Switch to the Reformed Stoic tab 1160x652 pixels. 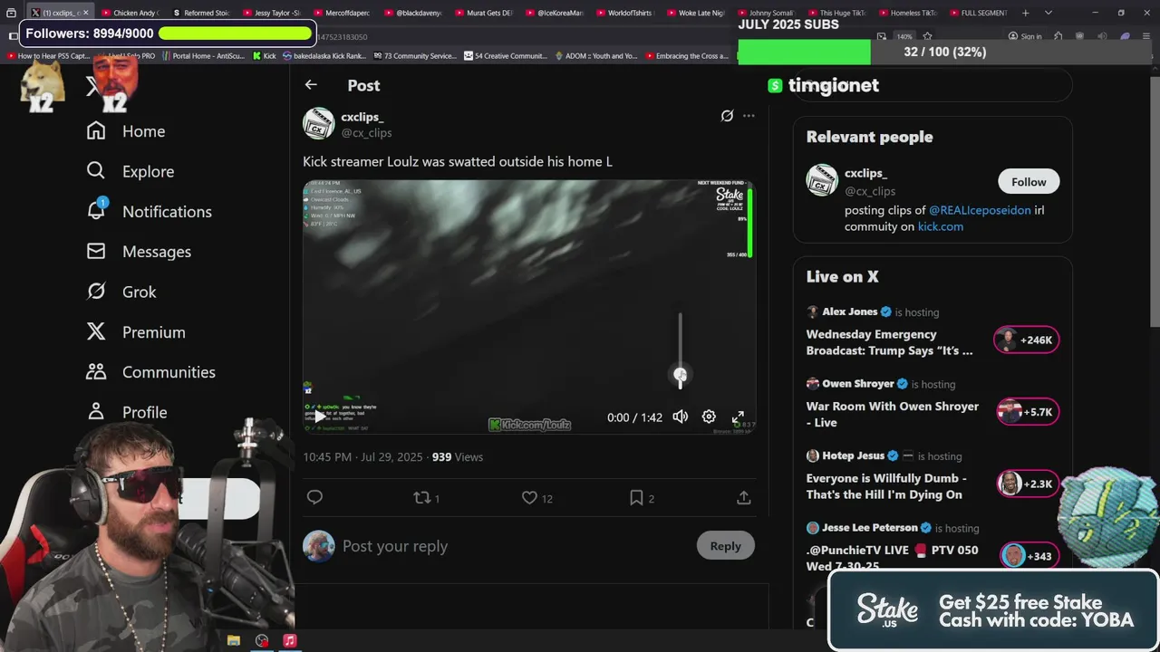(x=201, y=13)
